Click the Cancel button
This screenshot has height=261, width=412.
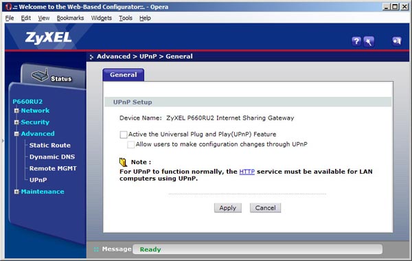coord(265,208)
